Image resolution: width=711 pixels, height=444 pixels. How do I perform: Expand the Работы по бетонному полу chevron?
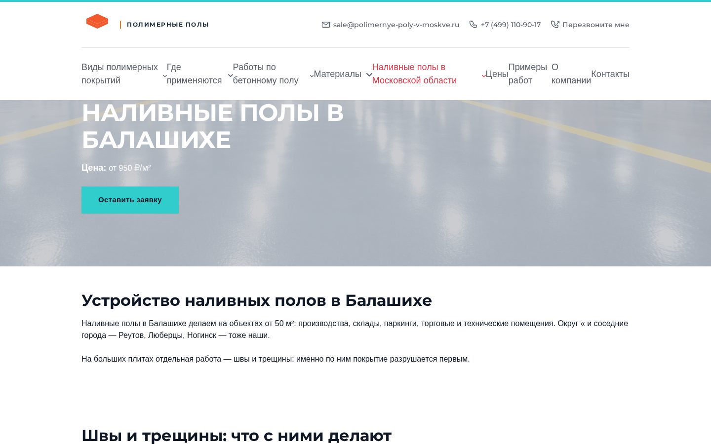pos(312,75)
